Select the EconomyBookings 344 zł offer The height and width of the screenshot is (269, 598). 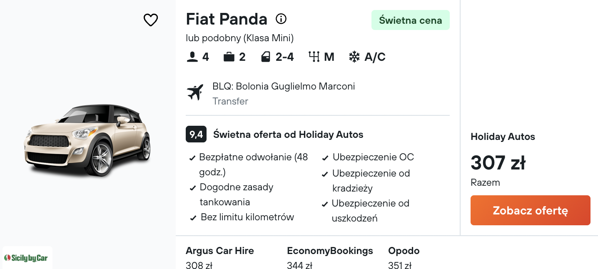click(x=330, y=257)
